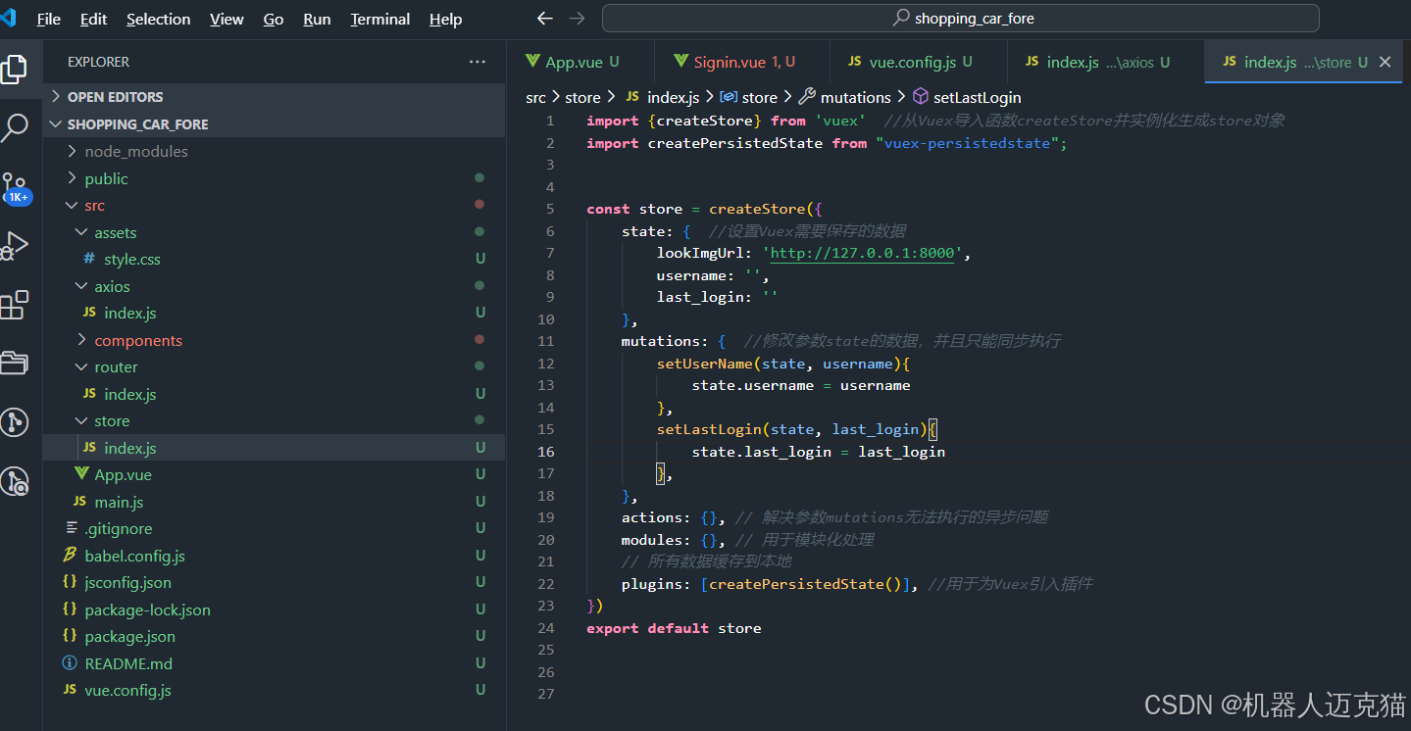Open main.js in the file tree
Image resolution: width=1411 pixels, height=731 pixels.
[119, 502]
